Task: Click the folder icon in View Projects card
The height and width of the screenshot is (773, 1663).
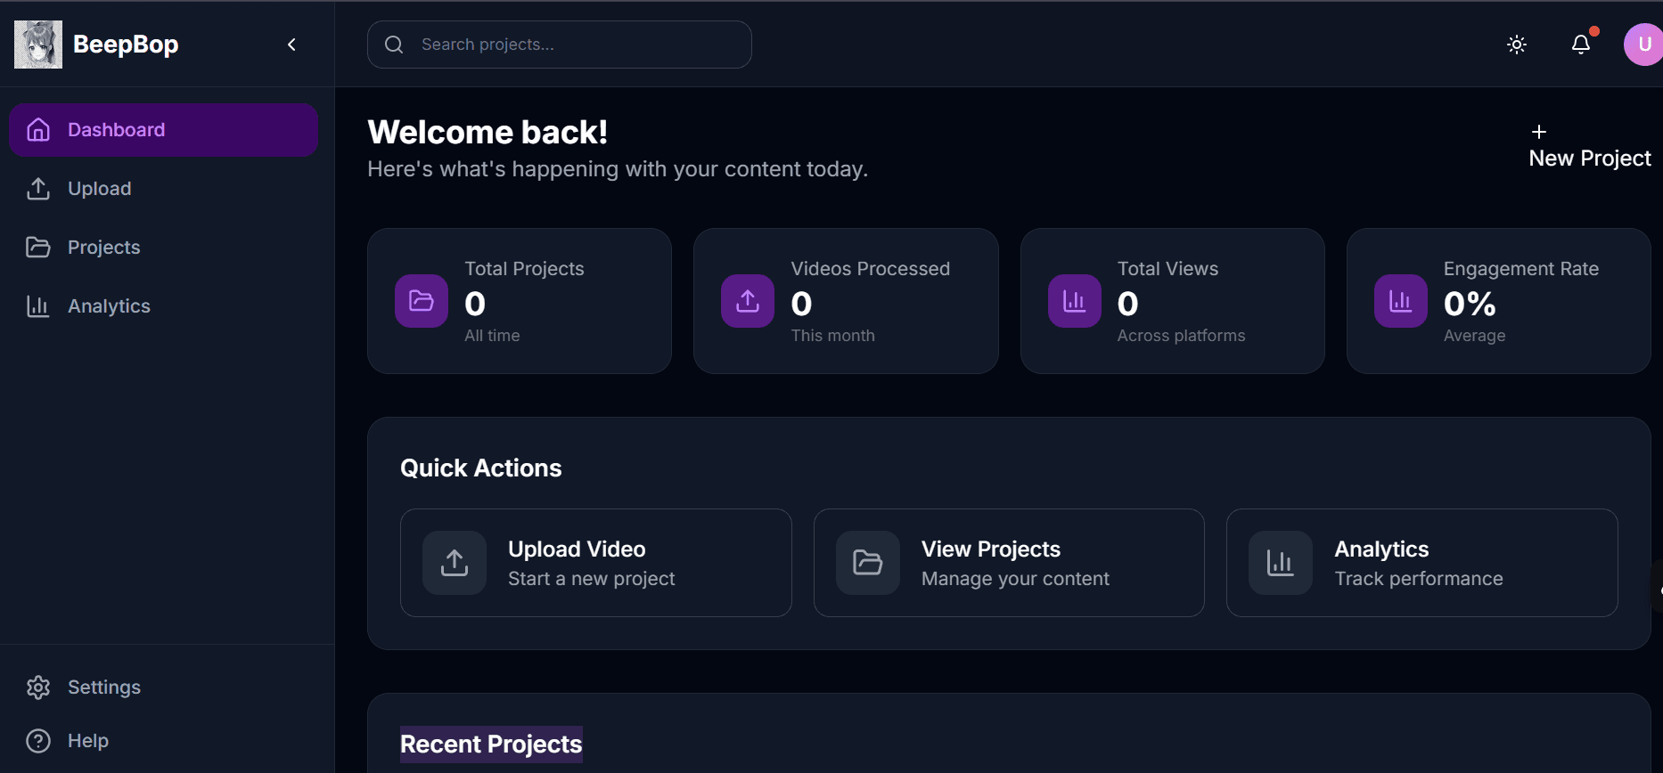Action: 868,563
